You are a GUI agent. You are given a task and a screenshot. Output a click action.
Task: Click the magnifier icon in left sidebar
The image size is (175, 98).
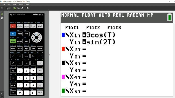point(2,18)
